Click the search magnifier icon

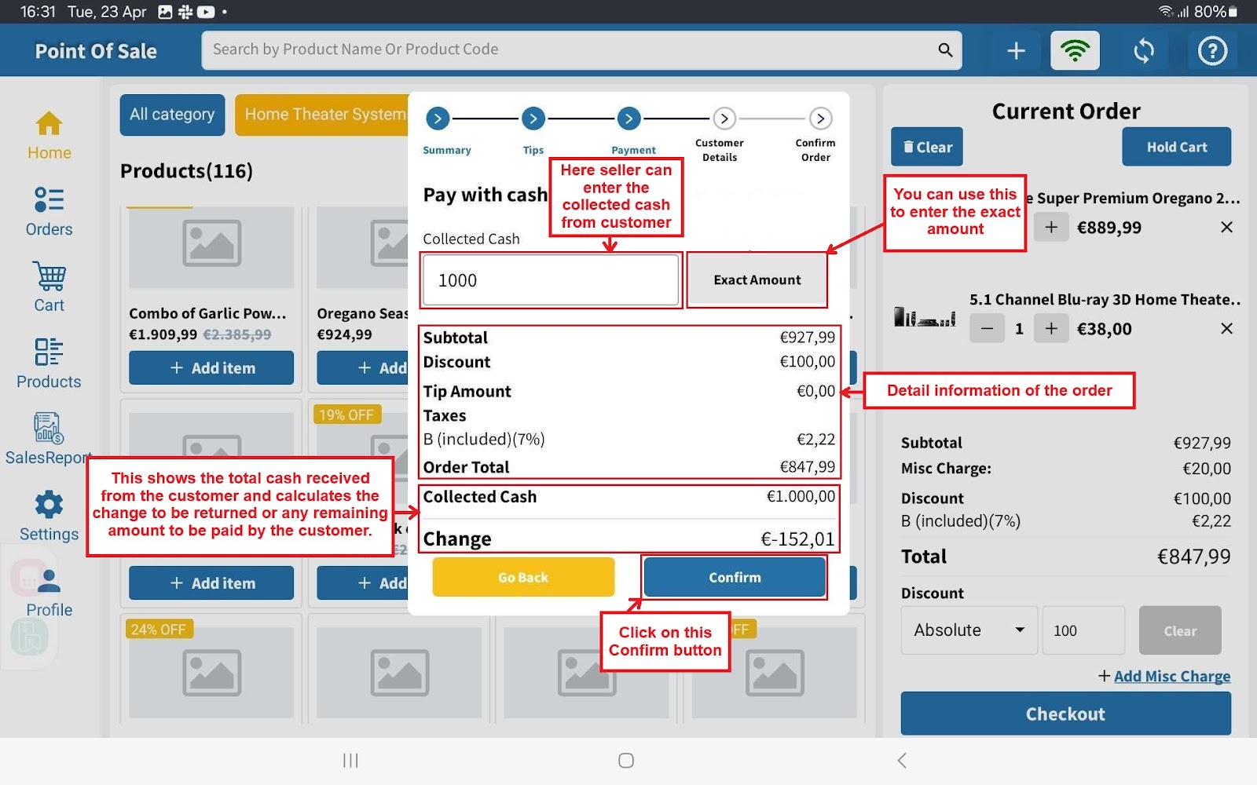click(945, 50)
